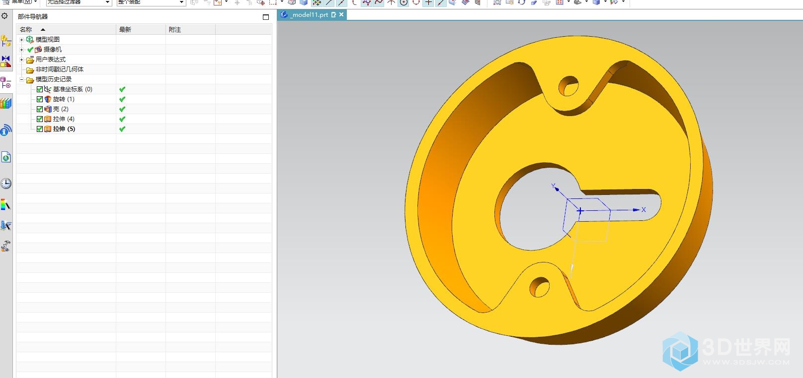The height and width of the screenshot is (378, 803).
Task: Open the selection filter dropdown
Action: coord(79,2)
